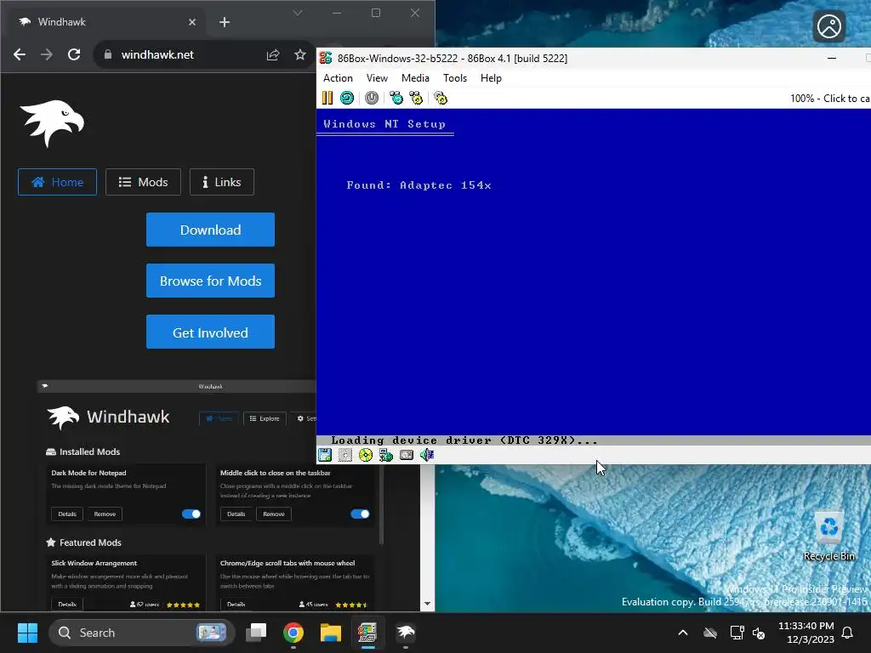Screen dimensions: 871x653
Task: Click the muted volume tray icon
Action: [759, 633]
